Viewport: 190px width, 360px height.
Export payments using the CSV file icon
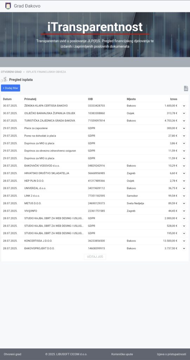click(x=186, y=88)
